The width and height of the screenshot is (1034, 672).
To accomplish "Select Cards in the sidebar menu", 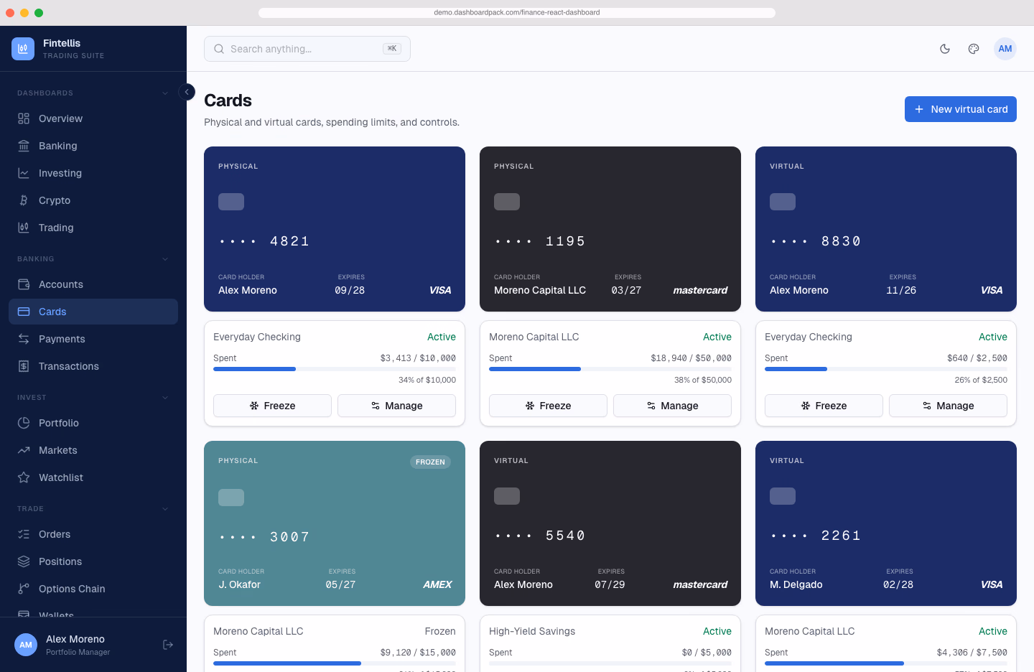I will (93, 312).
